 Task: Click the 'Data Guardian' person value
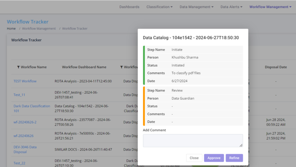click(x=183, y=98)
